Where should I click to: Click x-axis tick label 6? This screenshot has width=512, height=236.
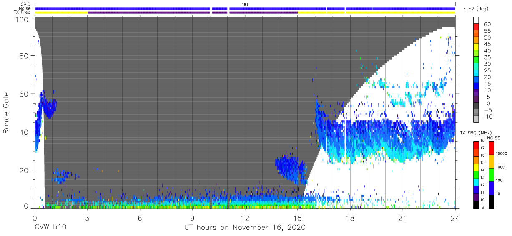point(140,218)
